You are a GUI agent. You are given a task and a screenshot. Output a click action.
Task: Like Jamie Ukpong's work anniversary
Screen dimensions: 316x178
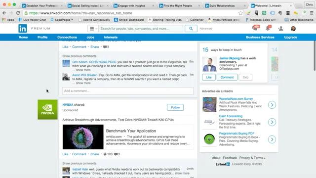(x=208, y=77)
